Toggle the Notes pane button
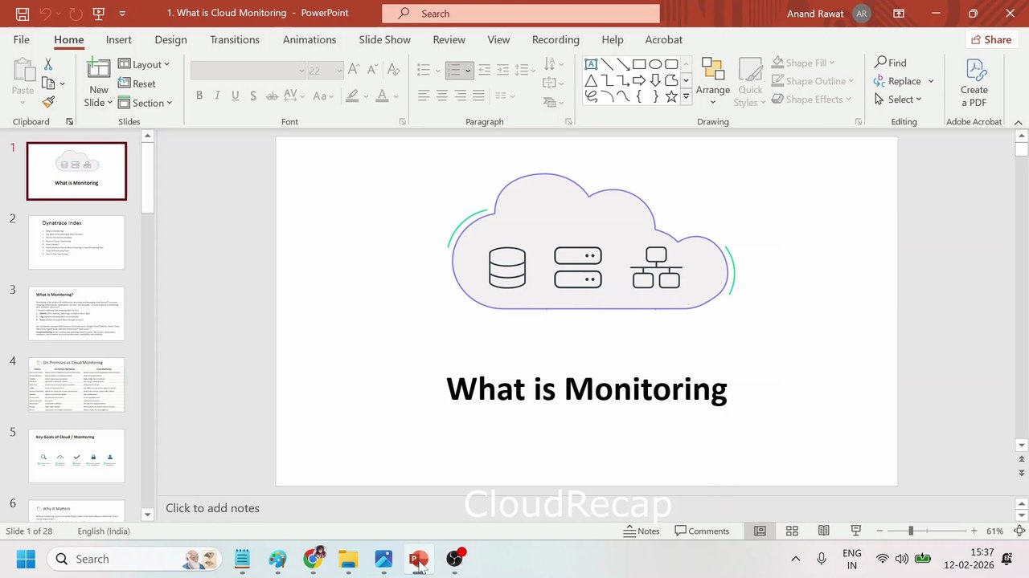The width and height of the screenshot is (1029, 578). pyautogui.click(x=642, y=531)
